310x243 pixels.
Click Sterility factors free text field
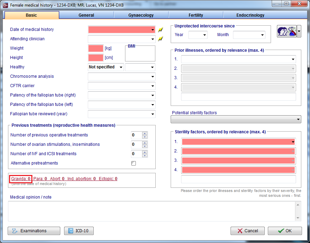point(239,179)
